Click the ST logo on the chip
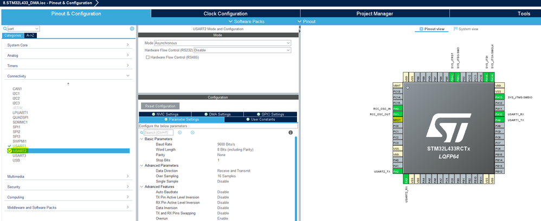Viewport: 541px width, 221px height. click(449, 127)
